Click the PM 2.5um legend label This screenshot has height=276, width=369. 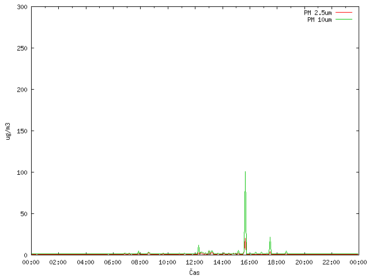pyautogui.click(x=318, y=13)
